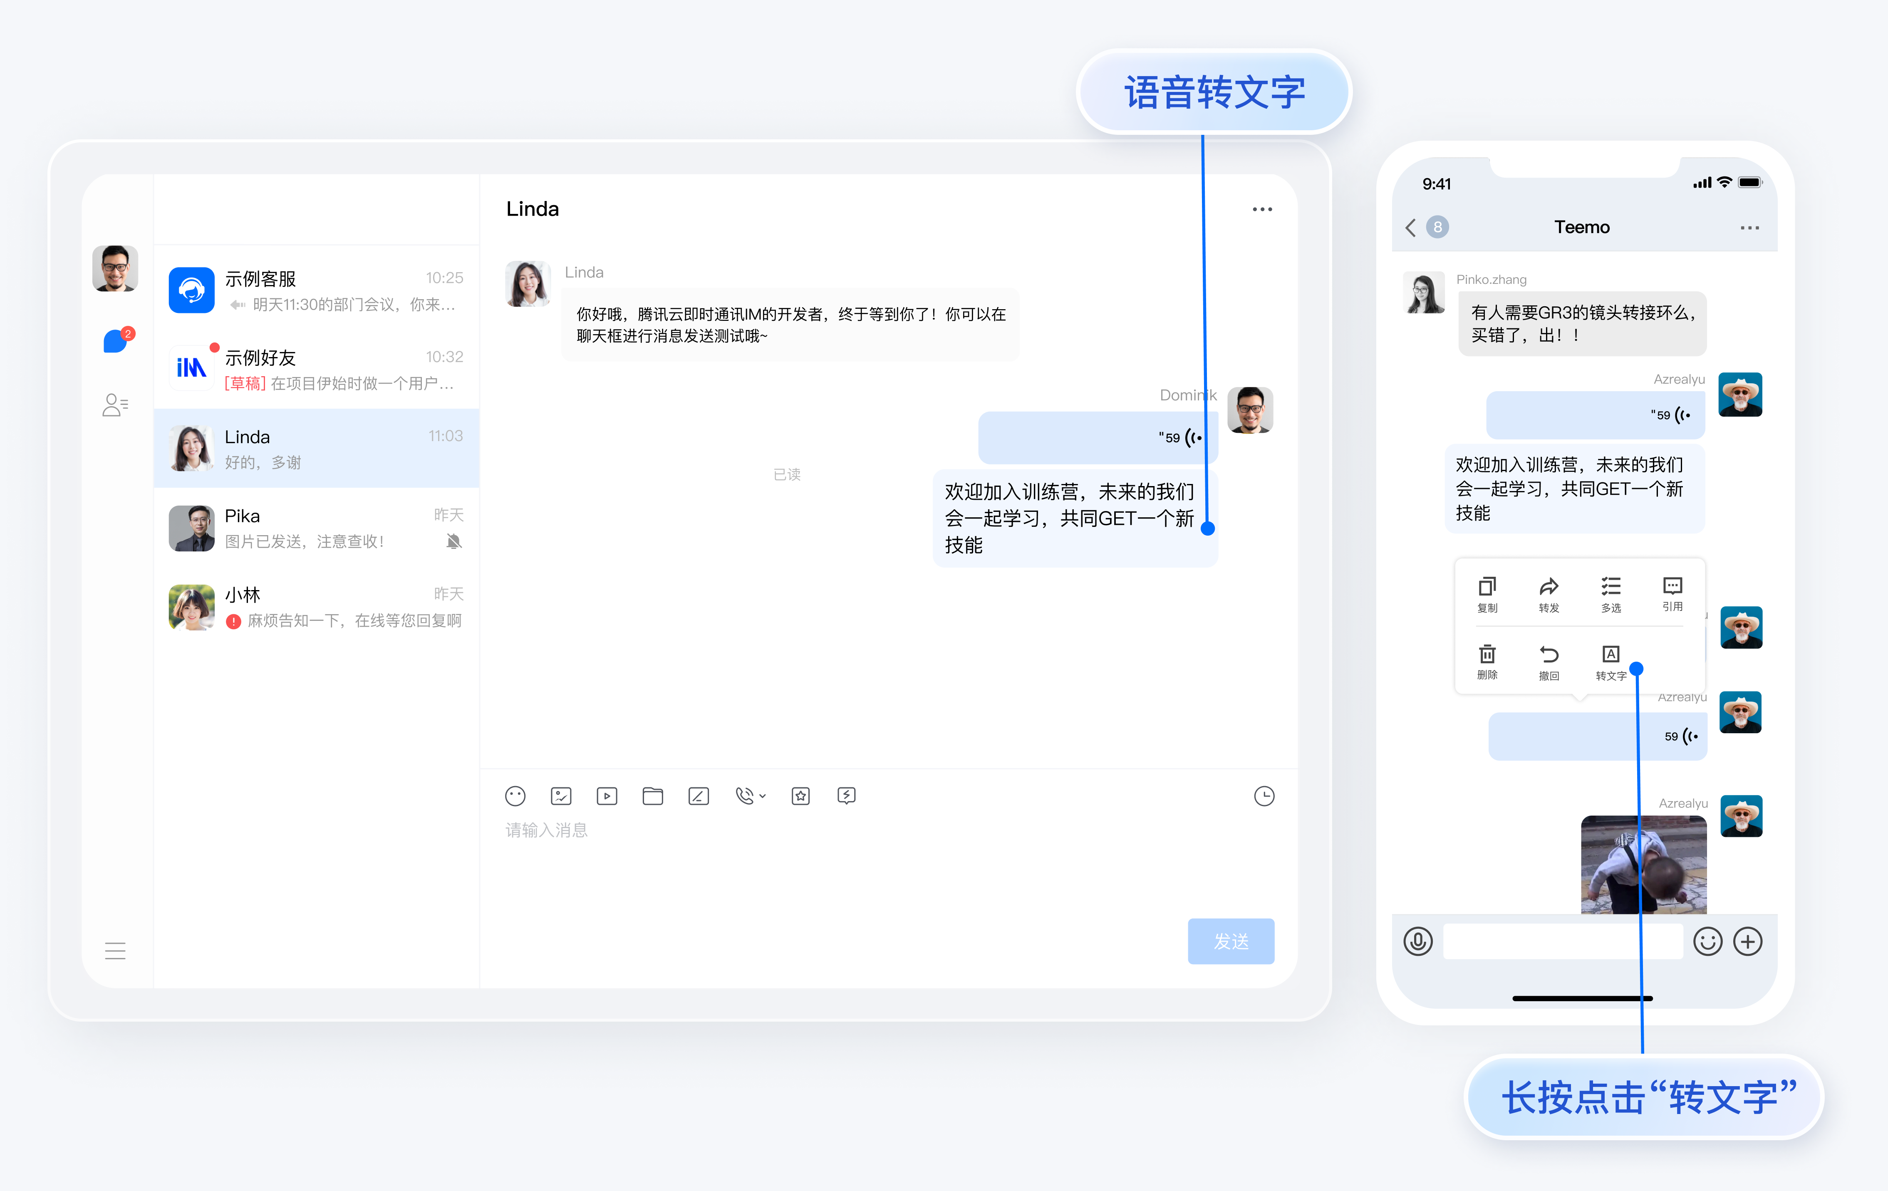Tap the microphone voice input icon
This screenshot has width=1888, height=1191.
coord(1417,941)
